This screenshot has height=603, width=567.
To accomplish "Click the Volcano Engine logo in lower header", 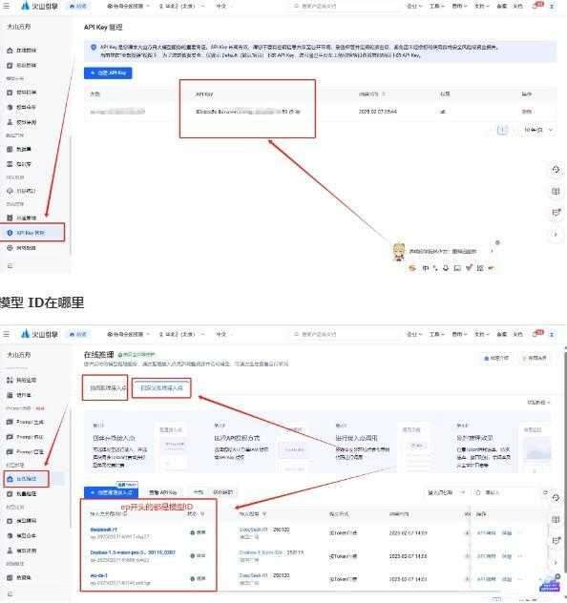I will click(x=39, y=334).
